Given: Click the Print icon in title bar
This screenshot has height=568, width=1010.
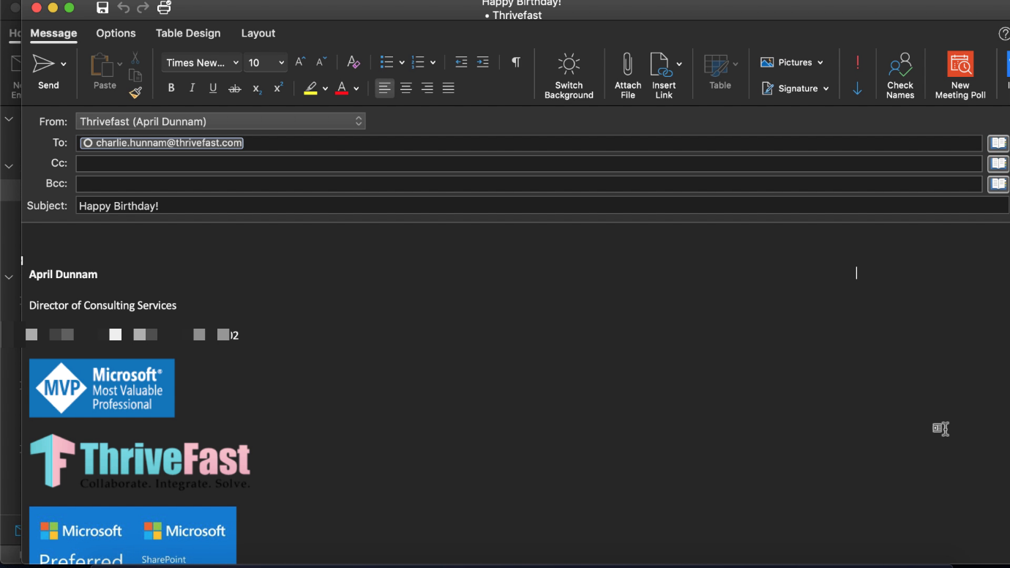Looking at the screenshot, I should [x=165, y=7].
